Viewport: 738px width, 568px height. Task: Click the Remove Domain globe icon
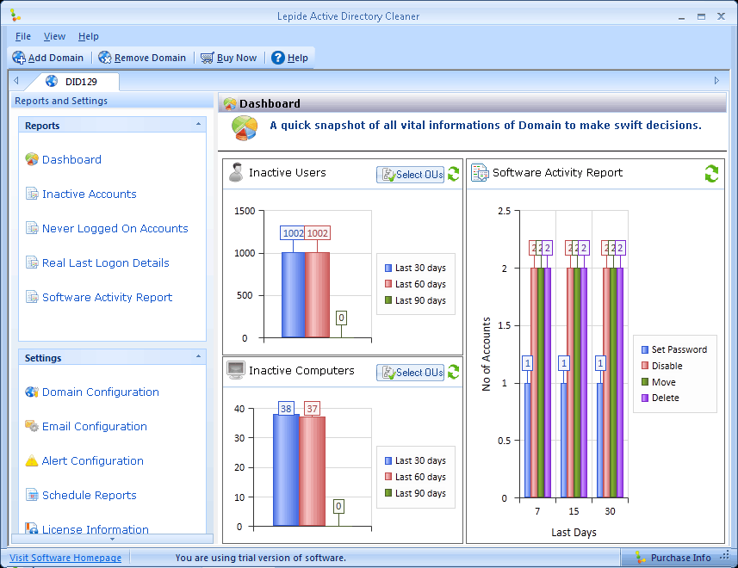pos(104,58)
